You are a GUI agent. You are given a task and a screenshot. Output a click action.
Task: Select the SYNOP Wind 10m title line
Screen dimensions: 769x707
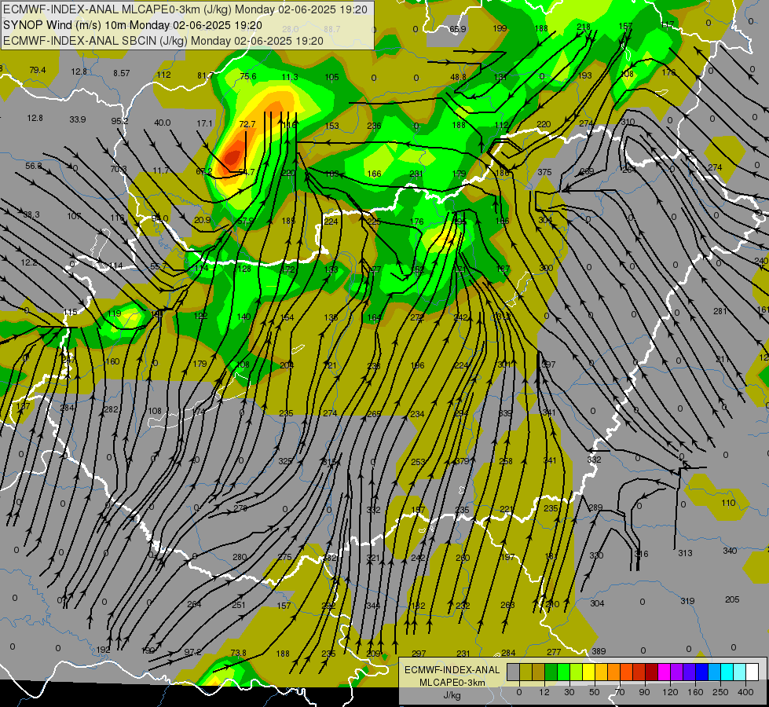133,25
